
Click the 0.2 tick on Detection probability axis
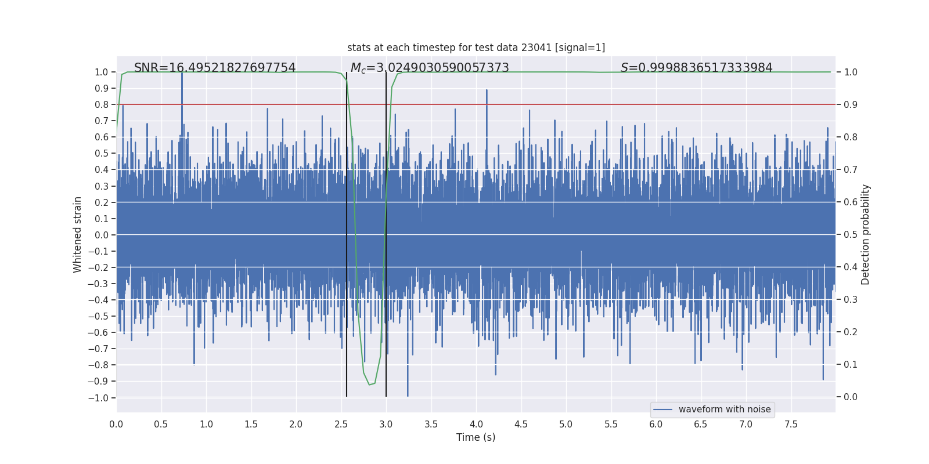pos(851,332)
